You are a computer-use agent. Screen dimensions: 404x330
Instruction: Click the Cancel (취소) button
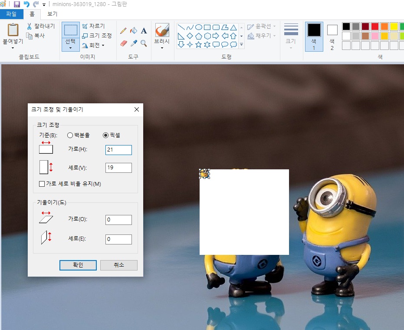point(119,265)
